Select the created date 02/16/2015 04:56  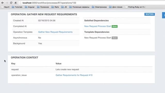pos(47,21)
